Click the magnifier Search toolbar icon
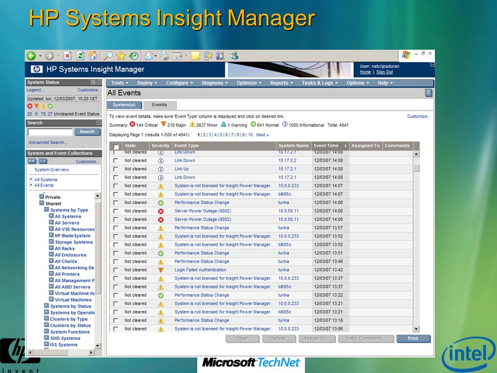Screen dimensions: 497x373 (x=108, y=56)
